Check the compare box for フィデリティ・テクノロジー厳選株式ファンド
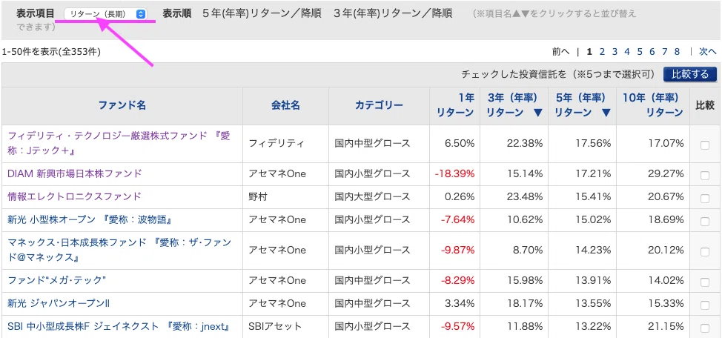722x338 pixels. [705, 145]
